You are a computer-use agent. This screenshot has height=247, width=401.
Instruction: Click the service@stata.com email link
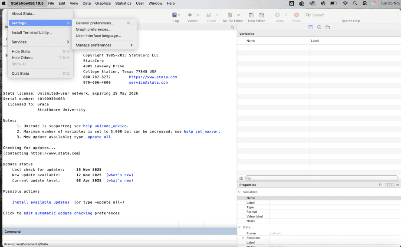pyautogui.click(x=148, y=82)
